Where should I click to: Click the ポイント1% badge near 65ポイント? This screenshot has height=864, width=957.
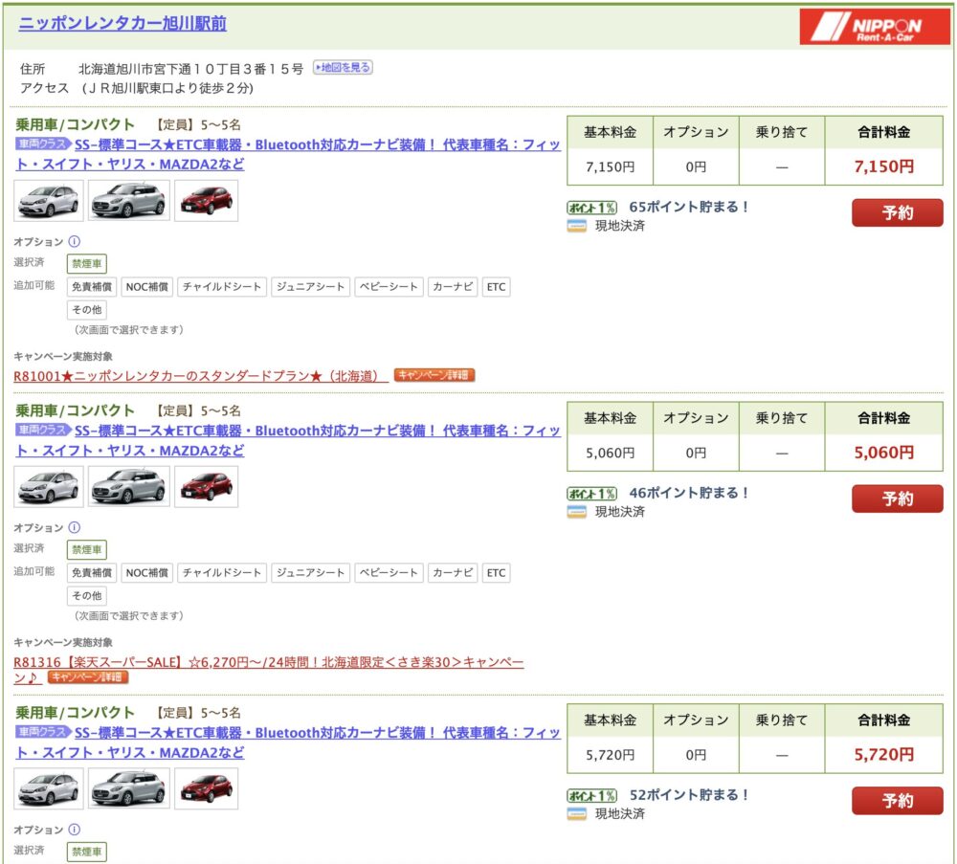point(592,208)
